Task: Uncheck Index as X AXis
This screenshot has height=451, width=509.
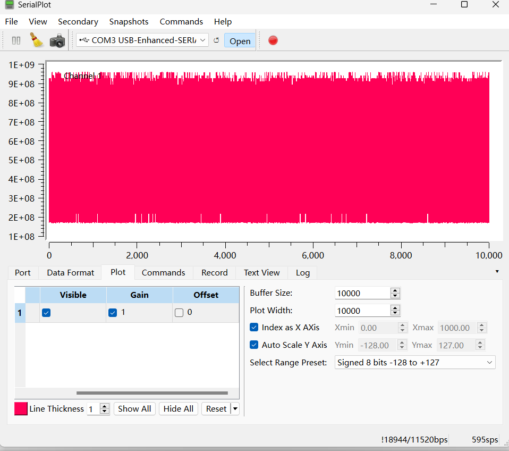Action: (x=254, y=327)
